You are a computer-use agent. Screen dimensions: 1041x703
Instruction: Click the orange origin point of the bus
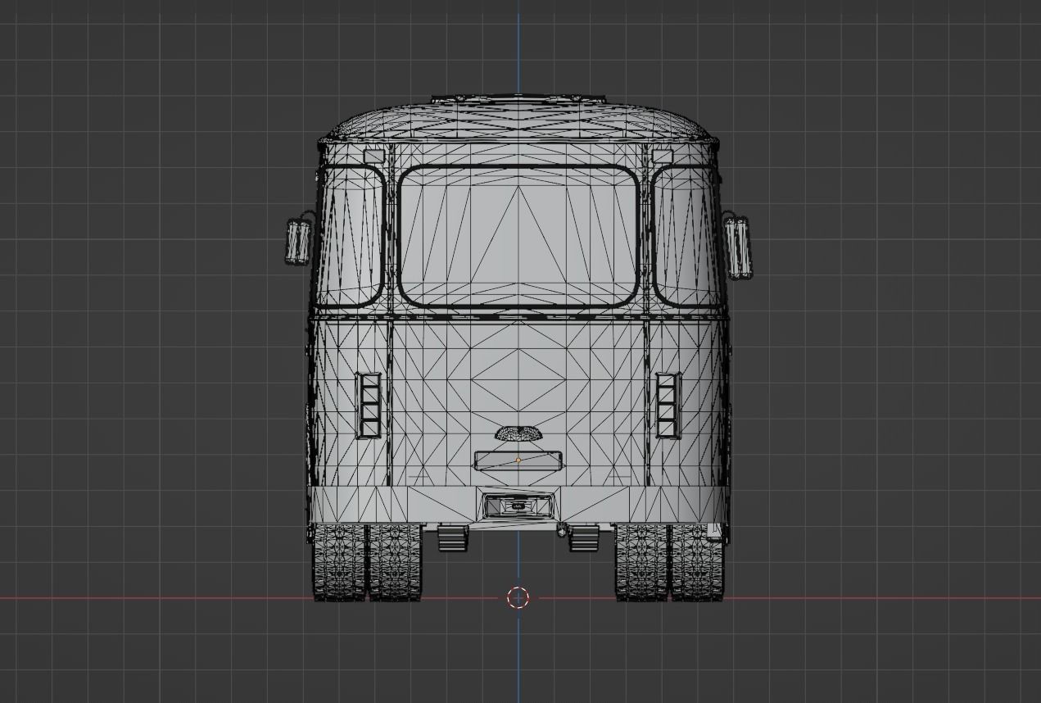click(x=518, y=460)
